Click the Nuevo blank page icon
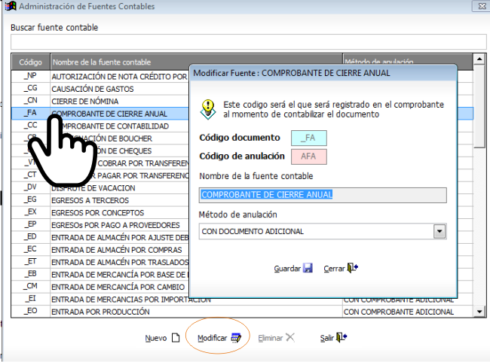This screenshot has height=362, width=490. [176, 338]
